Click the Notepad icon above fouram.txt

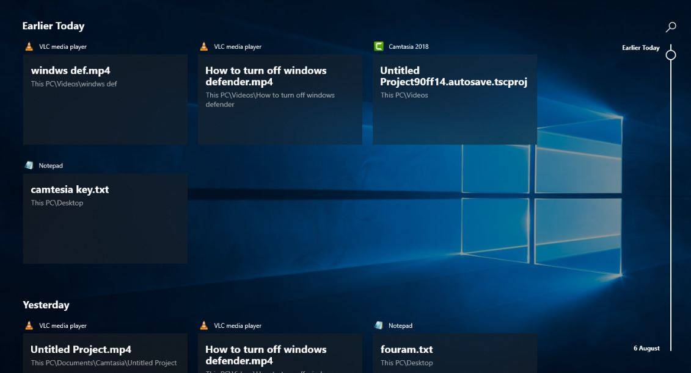[379, 325]
